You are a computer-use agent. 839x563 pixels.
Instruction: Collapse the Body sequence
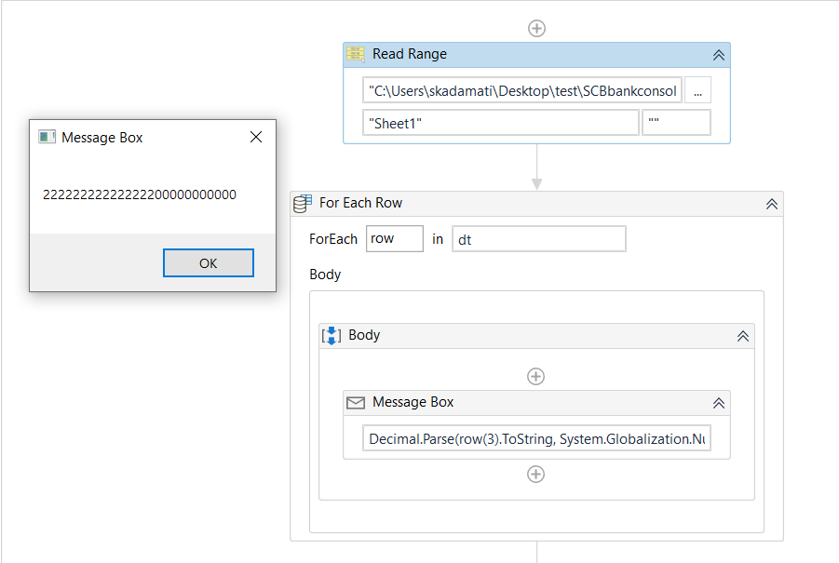click(742, 336)
